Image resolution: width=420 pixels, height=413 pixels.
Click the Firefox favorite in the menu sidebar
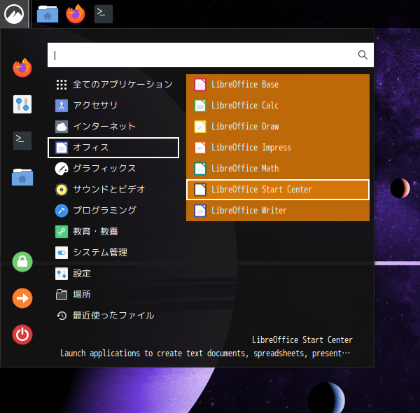pyautogui.click(x=22, y=68)
